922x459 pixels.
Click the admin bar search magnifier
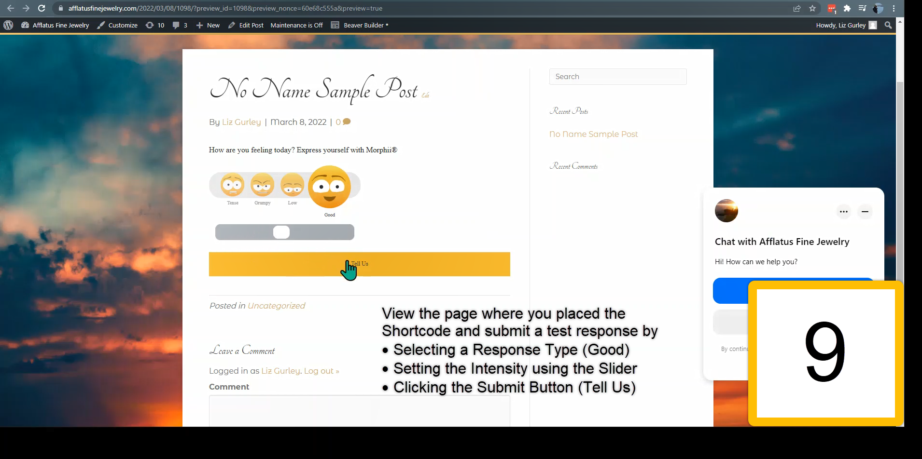pos(888,25)
